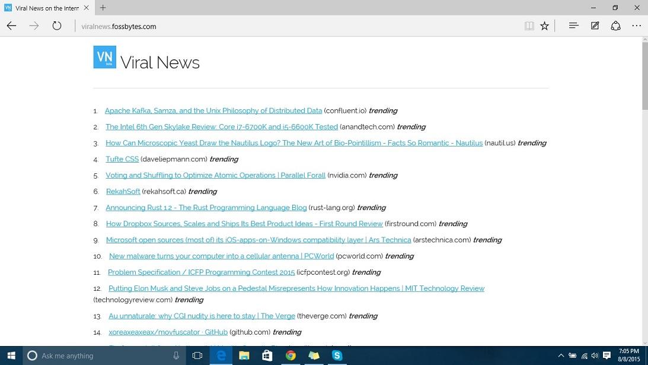Launch Skype from the taskbar

tap(337, 356)
